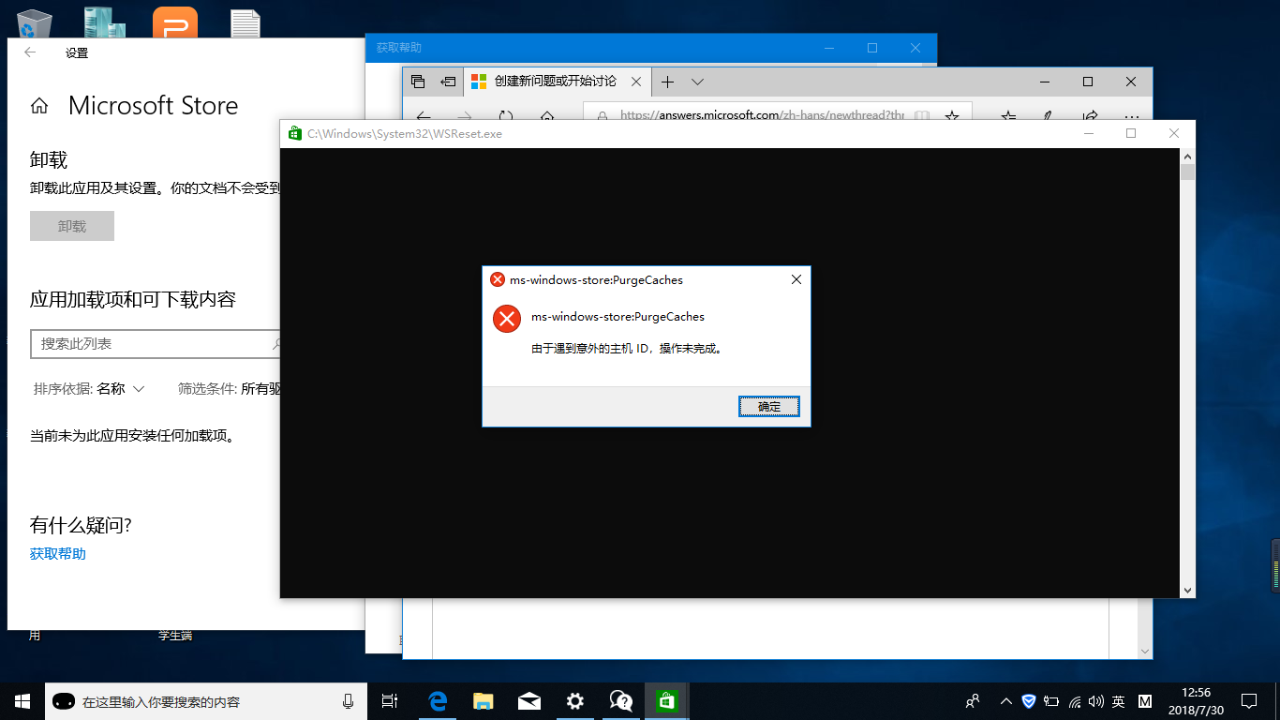Image resolution: width=1280 pixels, height=720 pixels.
Task: Maximize the Edge browser window
Action: (1088, 82)
